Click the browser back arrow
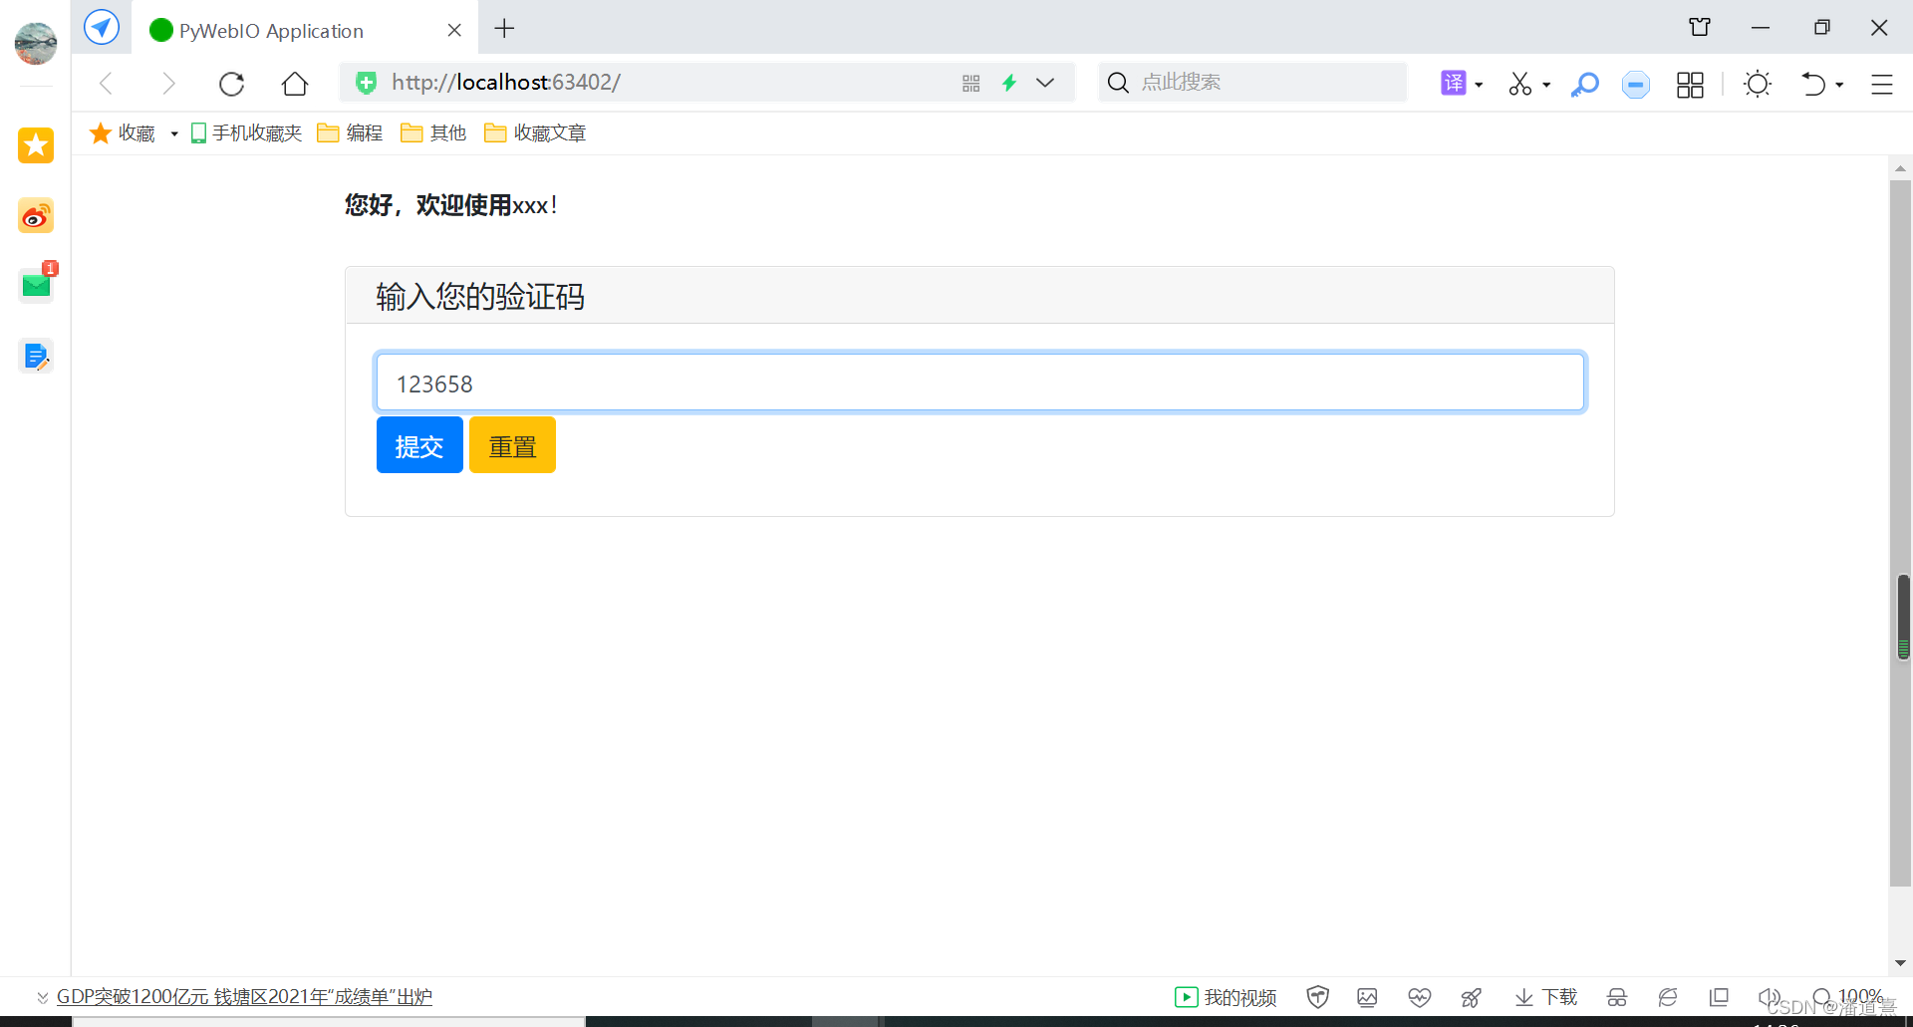Image resolution: width=1913 pixels, height=1027 pixels. [106, 84]
